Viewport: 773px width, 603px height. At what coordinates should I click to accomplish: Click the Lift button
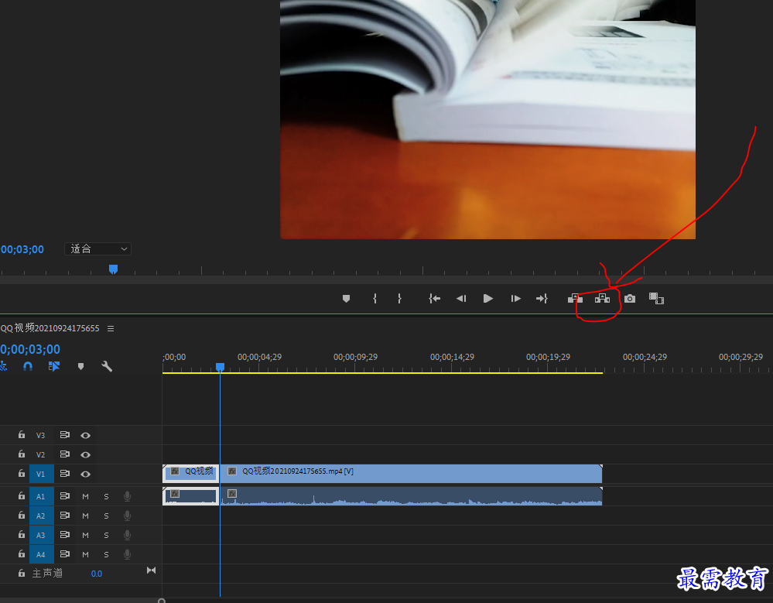(x=575, y=298)
